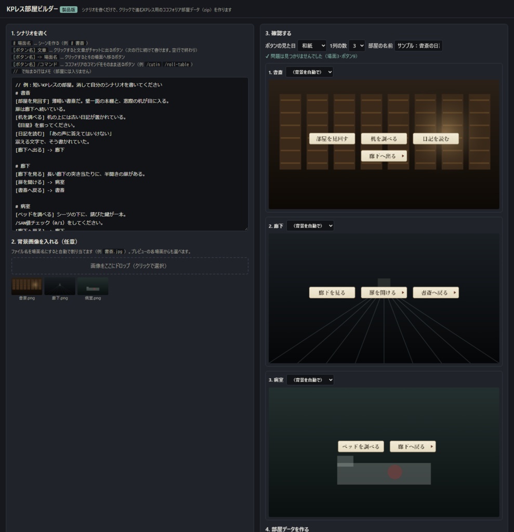Click the image drop zone 画像をここにドロップ
Image resolution: width=514 pixels, height=532 pixels.
(x=130, y=265)
